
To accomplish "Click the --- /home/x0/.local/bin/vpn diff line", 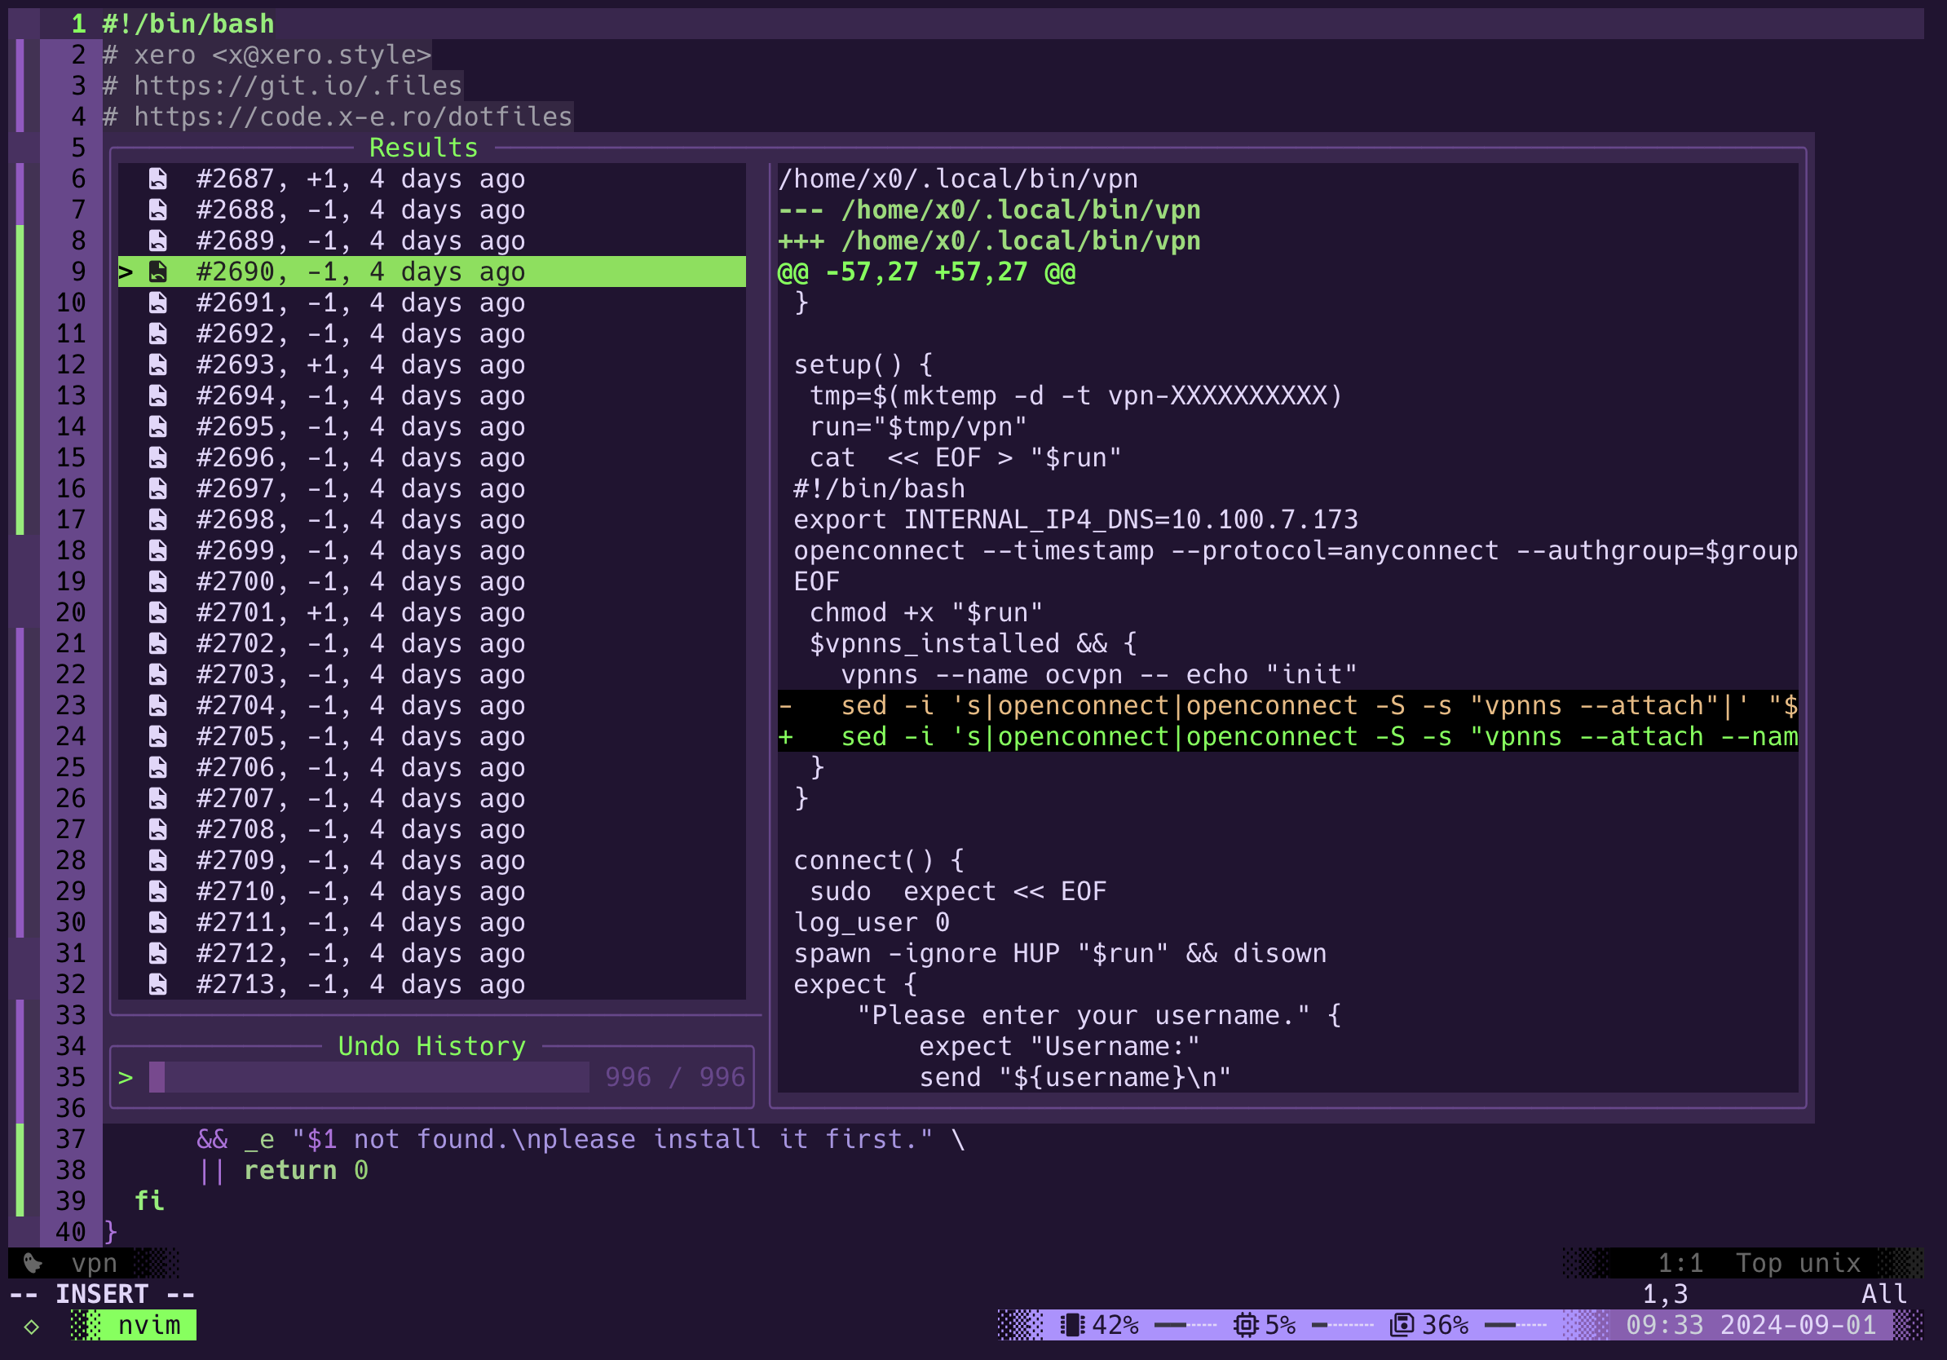I will pyautogui.click(x=989, y=210).
